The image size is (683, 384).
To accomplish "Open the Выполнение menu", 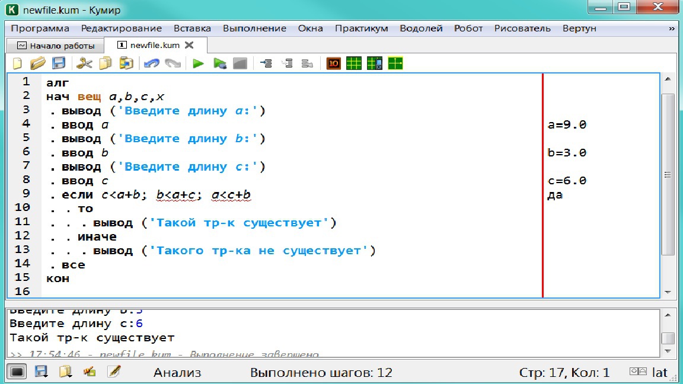I will click(254, 28).
